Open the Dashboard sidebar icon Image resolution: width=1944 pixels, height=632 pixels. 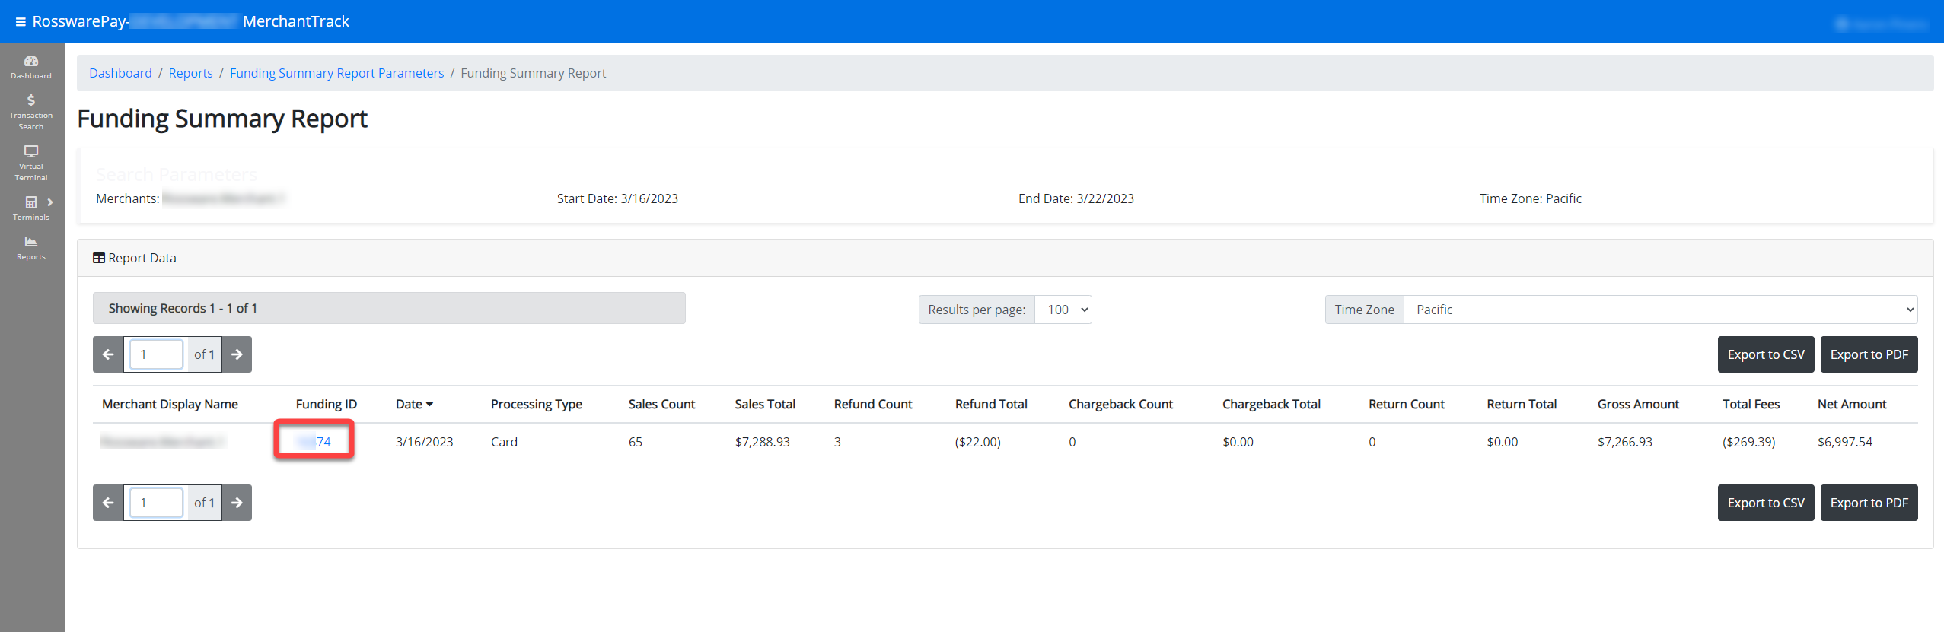[x=31, y=66]
